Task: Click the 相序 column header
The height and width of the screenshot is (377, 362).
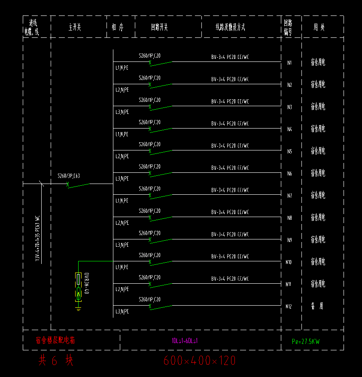Action: pyautogui.click(x=118, y=27)
